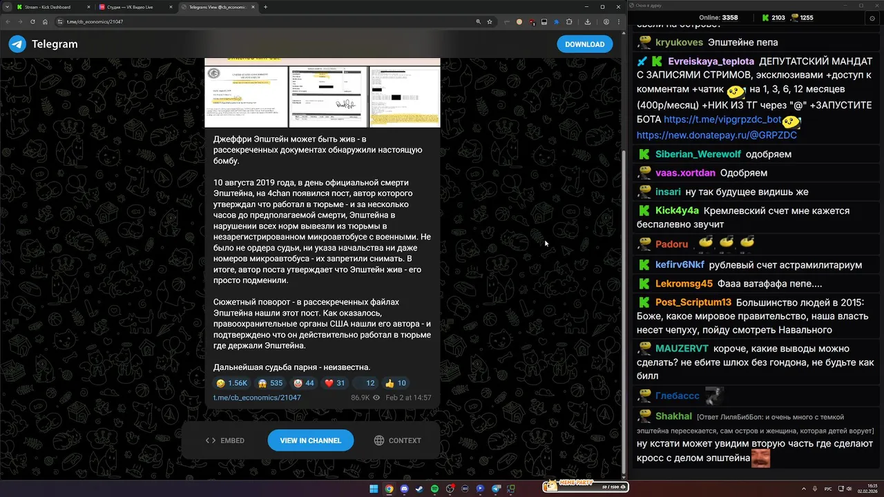884x497 pixels.
Task: Open the system tray hidden icons chevron
Action: (x=804, y=488)
